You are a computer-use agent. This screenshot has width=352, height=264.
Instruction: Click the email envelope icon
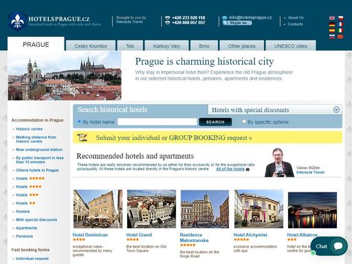[225, 17]
